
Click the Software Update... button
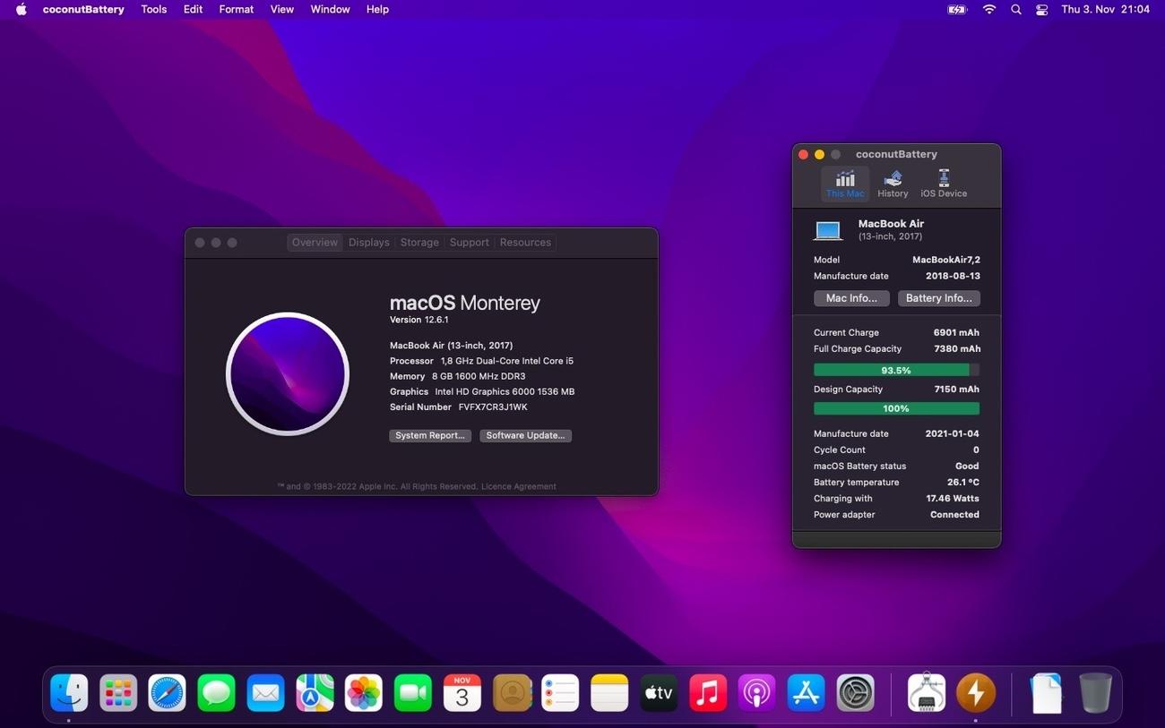coord(525,435)
